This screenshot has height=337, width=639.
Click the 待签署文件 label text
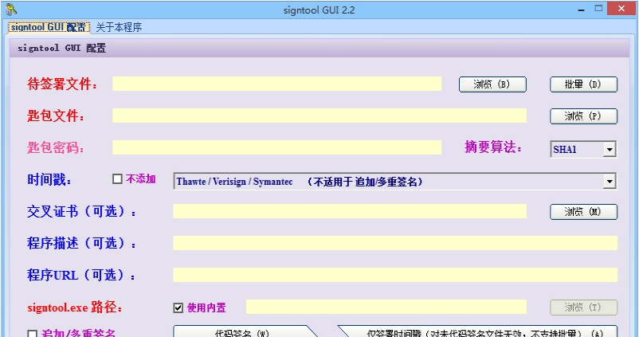[62, 84]
